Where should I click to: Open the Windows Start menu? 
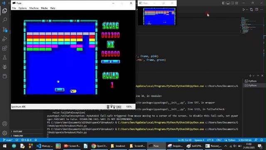pos(5,146)
